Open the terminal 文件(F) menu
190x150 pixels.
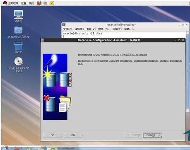pos(67,29)
